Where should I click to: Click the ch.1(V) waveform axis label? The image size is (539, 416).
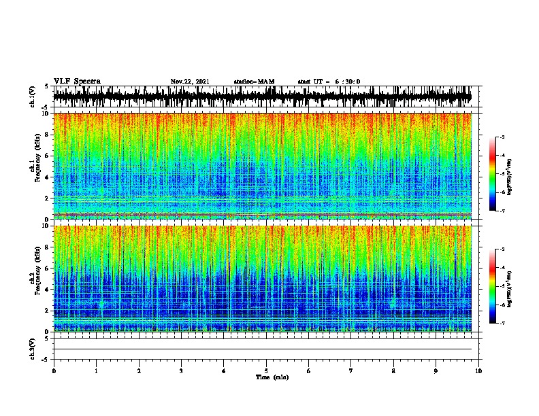pyautogui.click(x=33, y=97)
